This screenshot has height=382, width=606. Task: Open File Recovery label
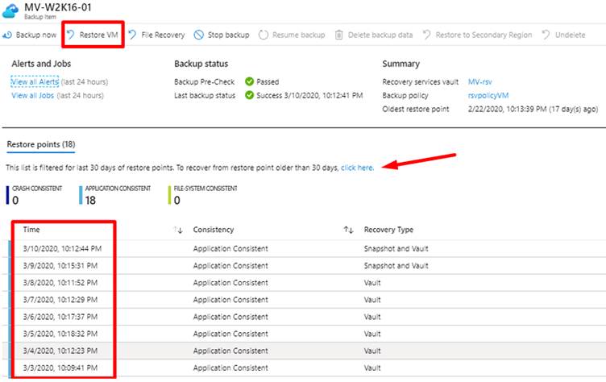(163, 35)
